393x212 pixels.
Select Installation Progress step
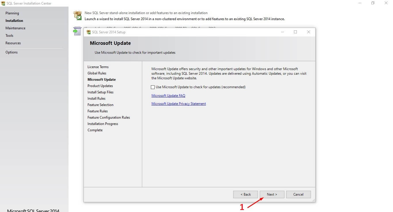[x=103, y=124]
